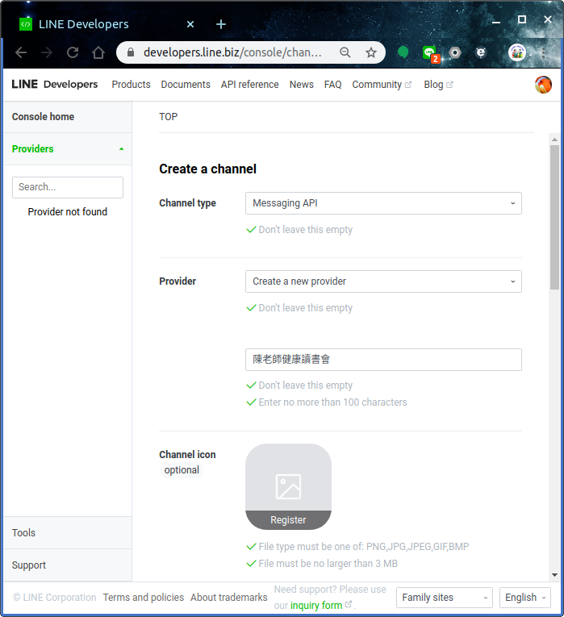Open the English language dropdown
This screenshot has height=617, width=564.
coord(525,598)
